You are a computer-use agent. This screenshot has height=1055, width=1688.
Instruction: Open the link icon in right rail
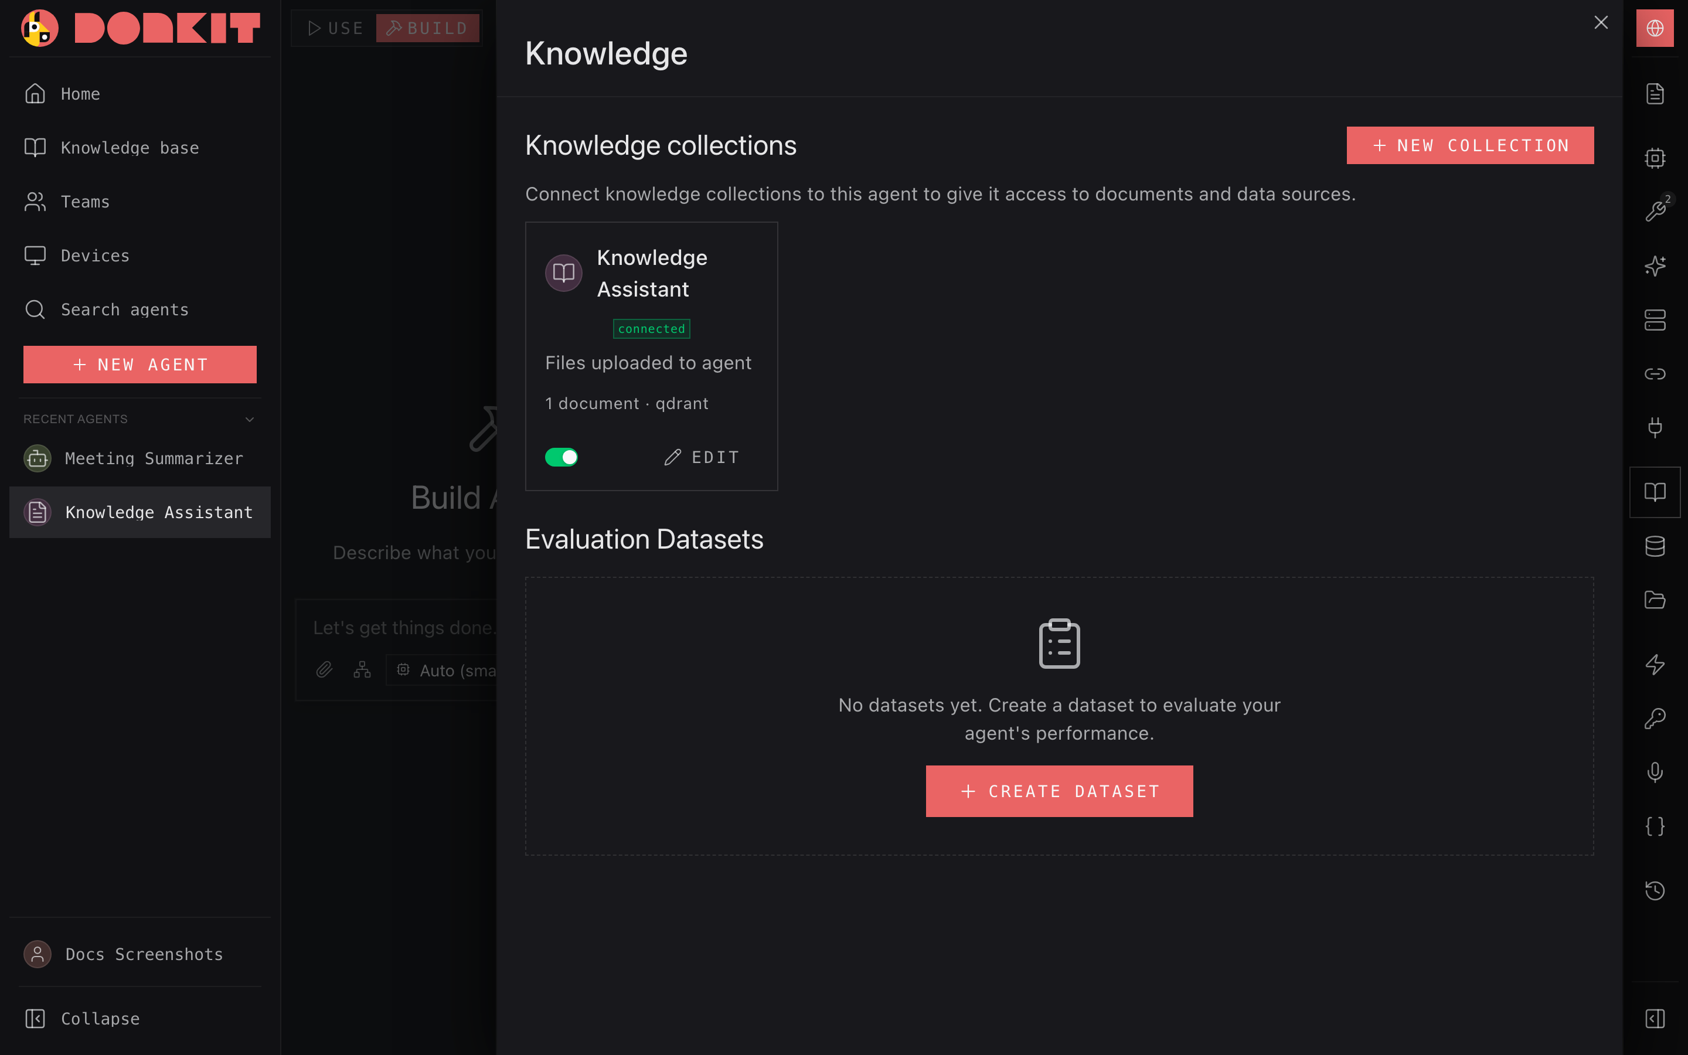(x=1655, y=374)
